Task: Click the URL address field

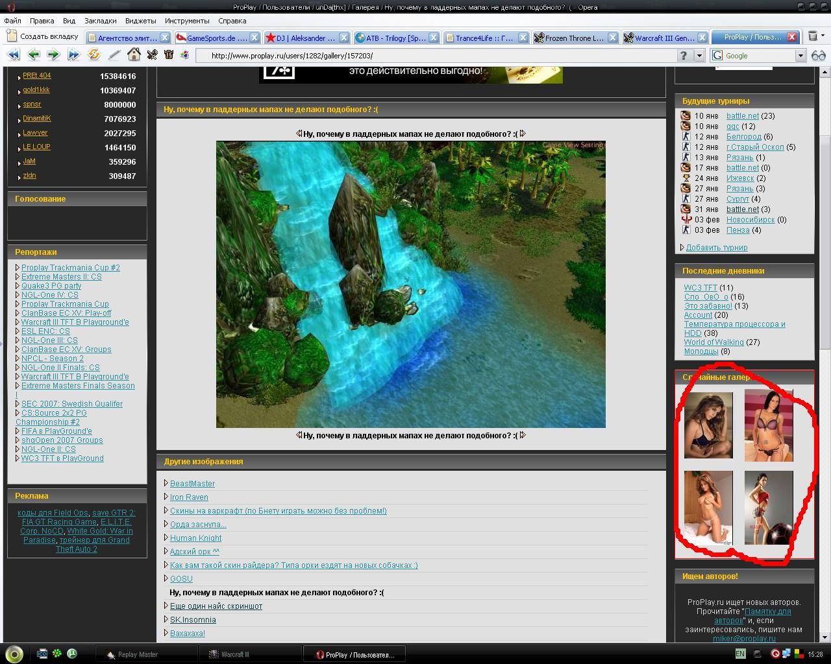Action: tap(441, 56)
